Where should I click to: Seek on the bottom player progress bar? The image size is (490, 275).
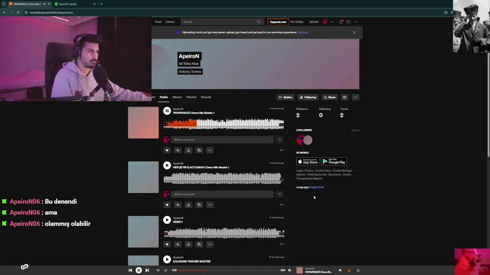pyautogui.click(x=229, y=270)
